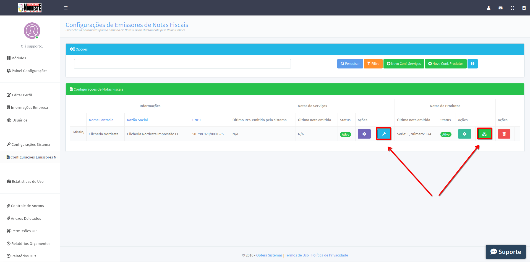Click the Clicheria Nordeste logo
The image size is (530, 262).
tap(30, 8)
